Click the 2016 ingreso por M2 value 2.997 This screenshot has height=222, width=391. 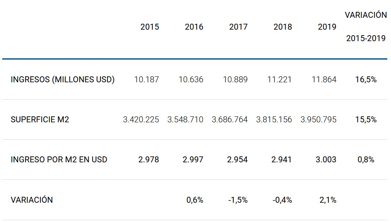coord(194,160)
